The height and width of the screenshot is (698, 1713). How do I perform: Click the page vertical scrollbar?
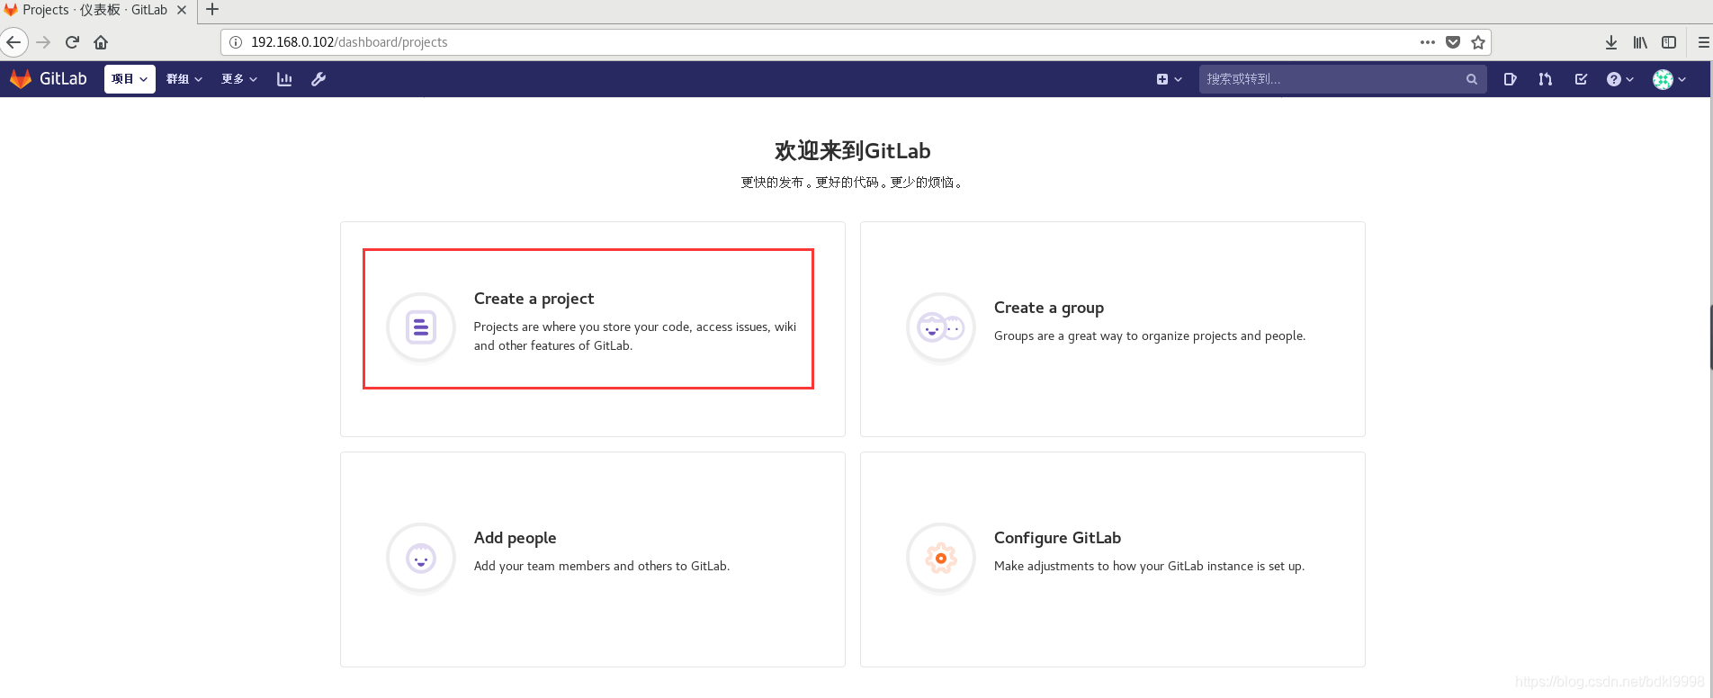(x=1709, y=337)
